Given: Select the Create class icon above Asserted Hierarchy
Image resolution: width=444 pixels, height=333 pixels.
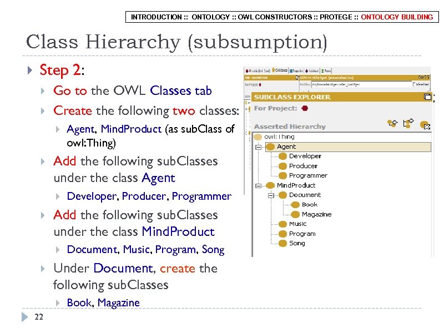Looking at the screenshot, I should point(392,123).
